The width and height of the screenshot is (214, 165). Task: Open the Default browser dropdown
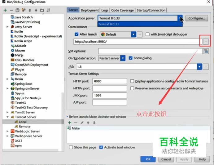pyautogui.click(x=133, y=34)
